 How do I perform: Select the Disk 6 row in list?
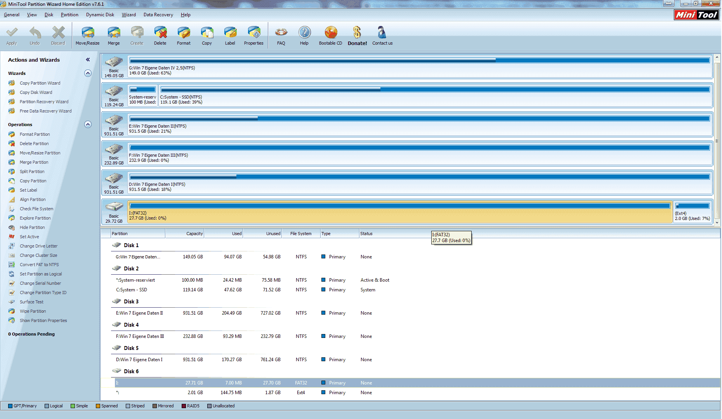(x=131, y=371)
